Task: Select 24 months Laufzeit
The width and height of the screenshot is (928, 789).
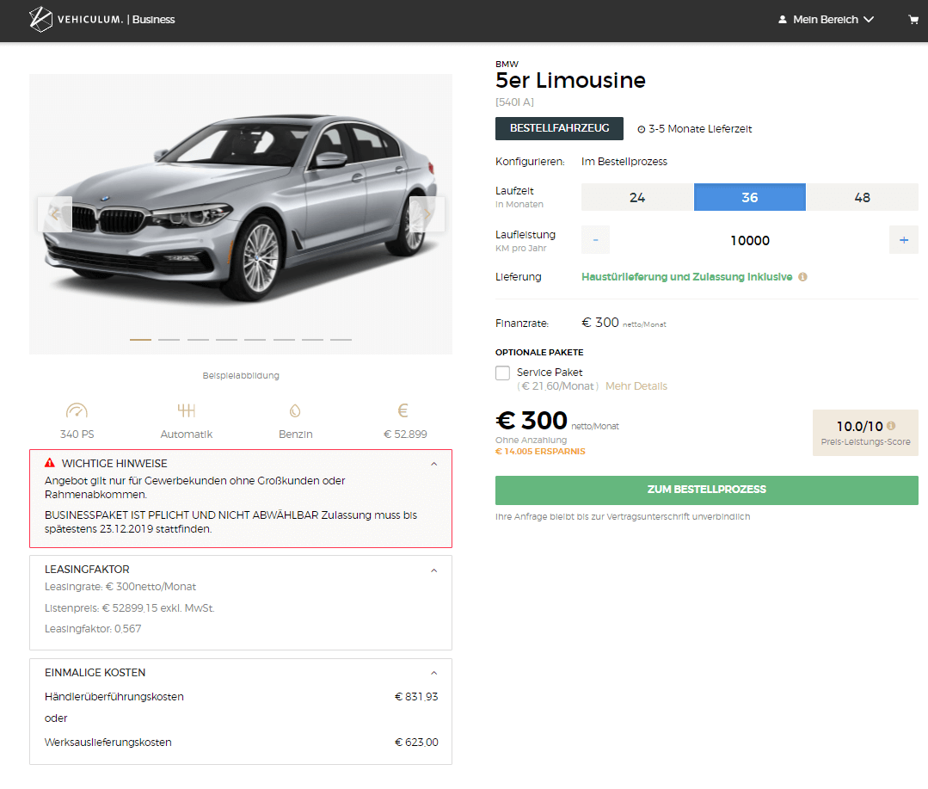Action: coord(637,198)
